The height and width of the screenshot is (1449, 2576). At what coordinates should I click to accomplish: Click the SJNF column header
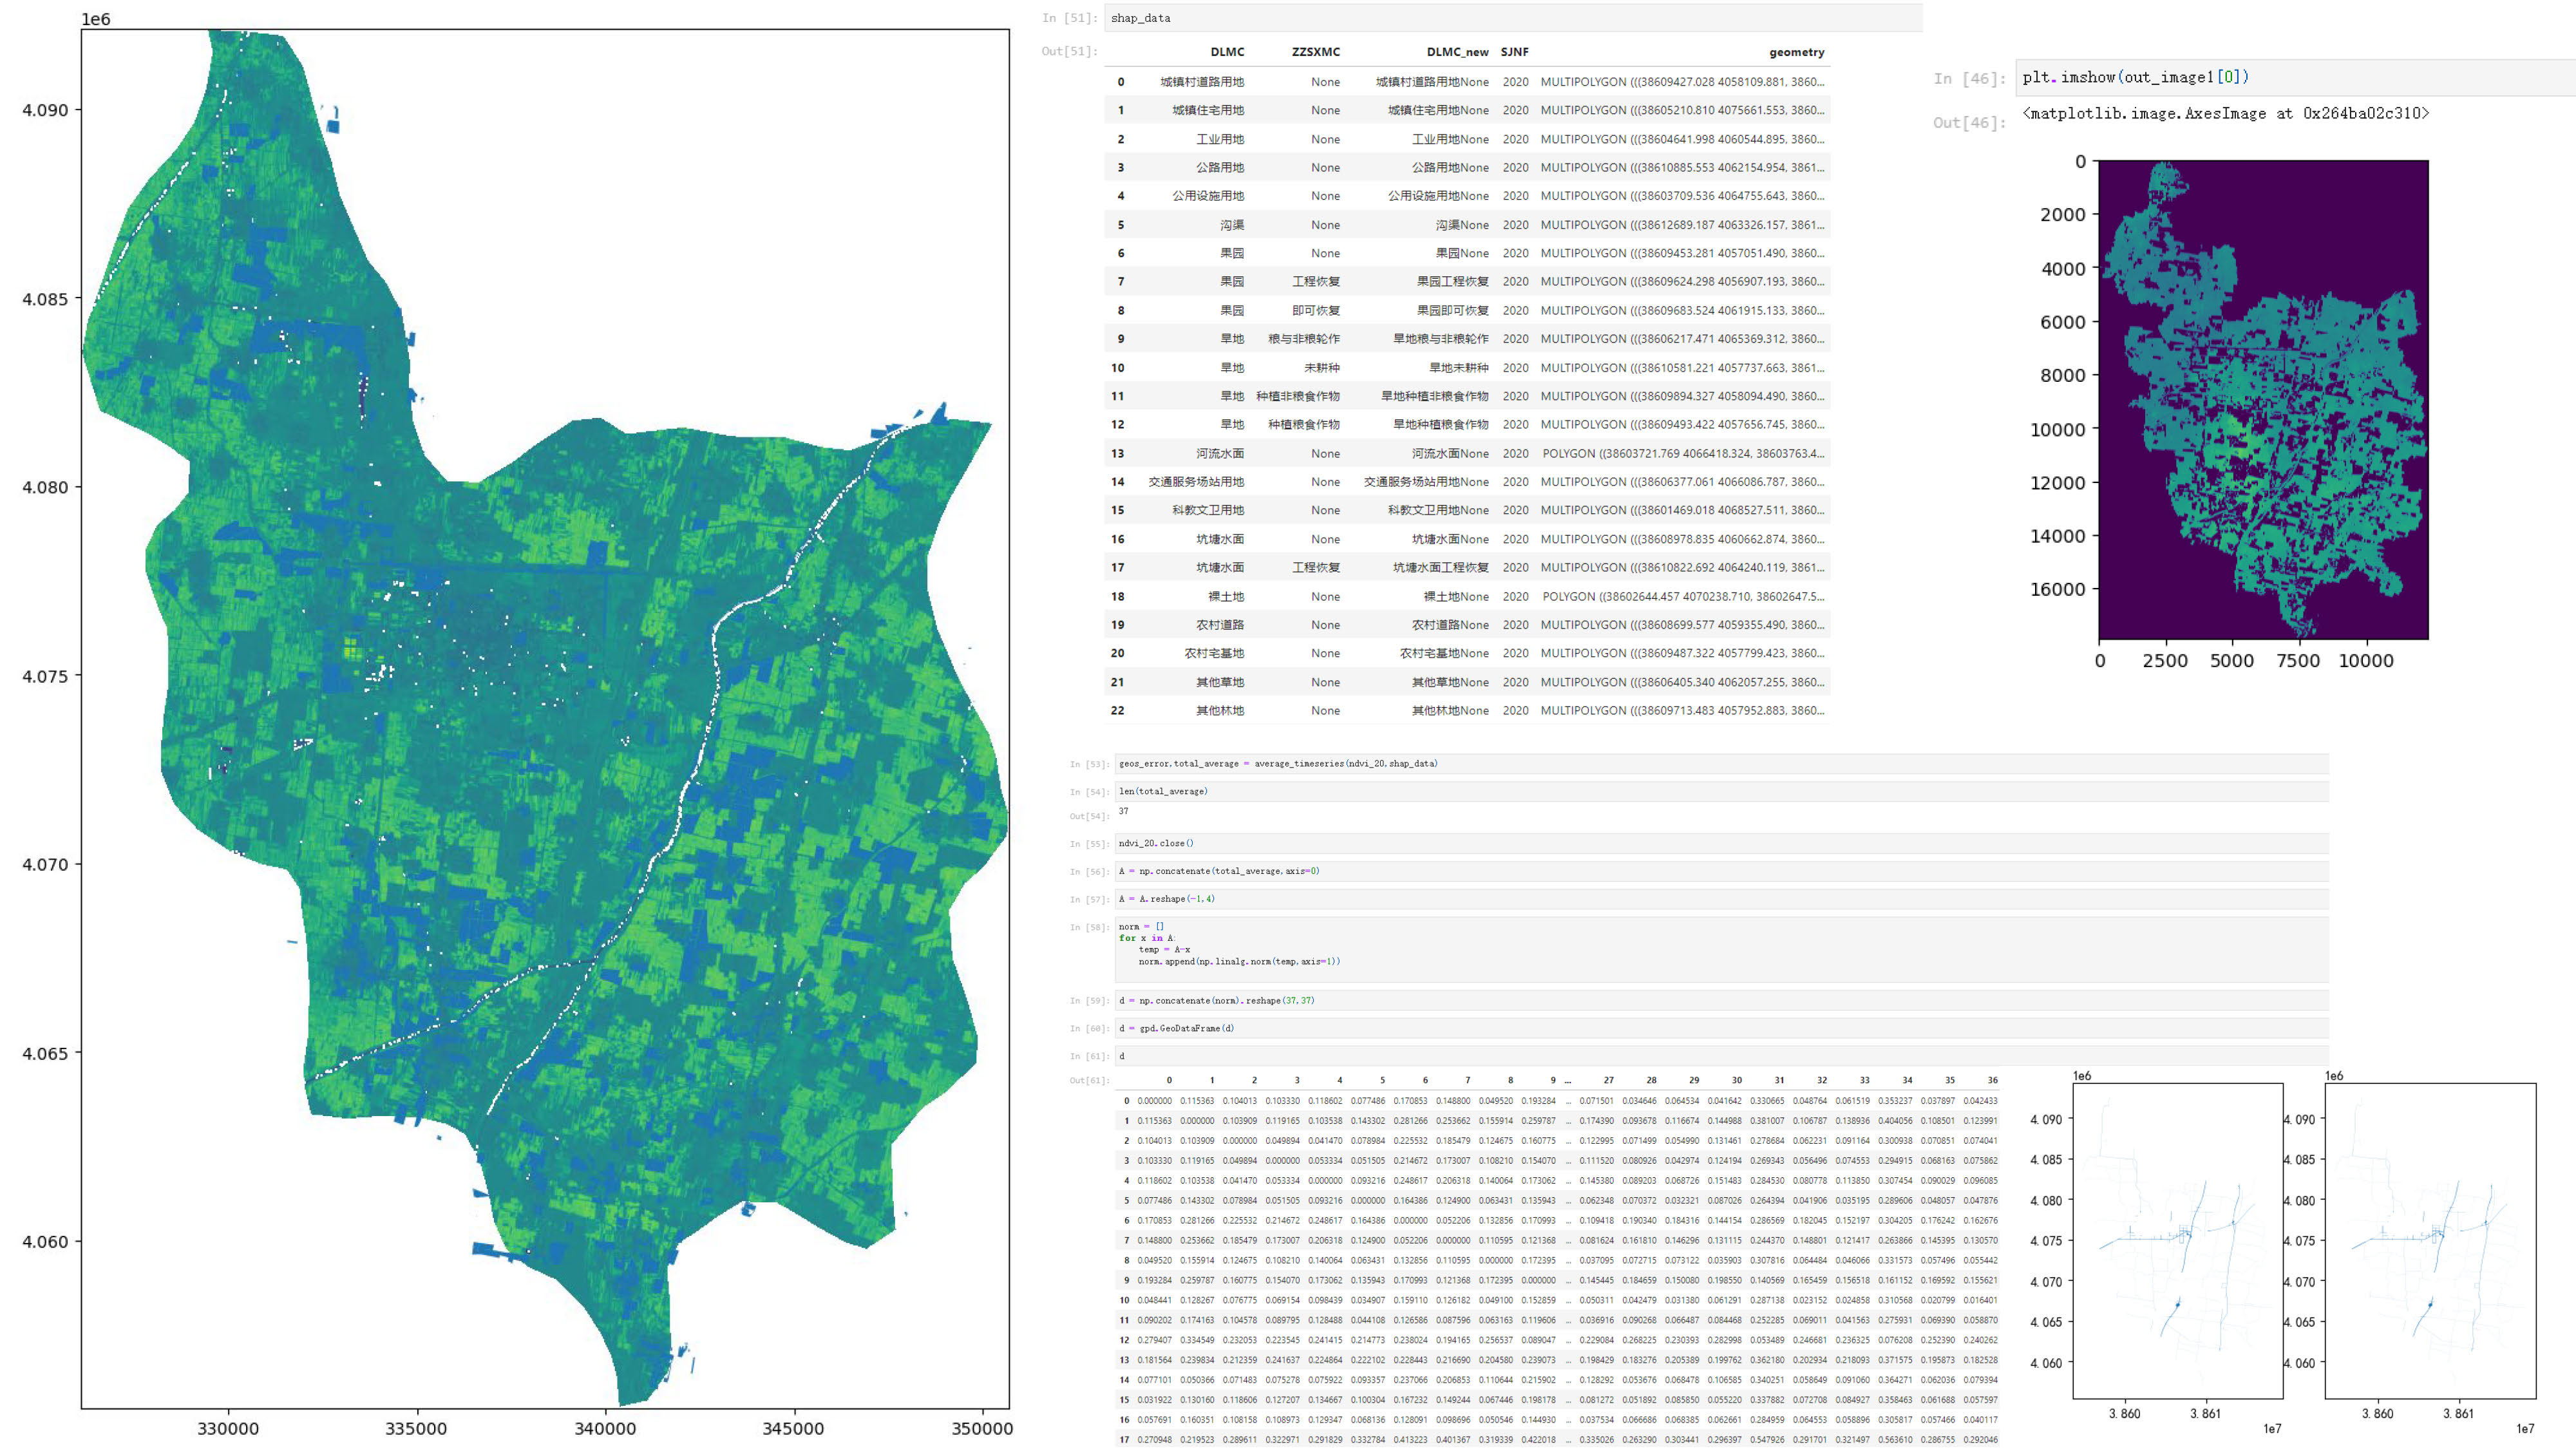1514,52
